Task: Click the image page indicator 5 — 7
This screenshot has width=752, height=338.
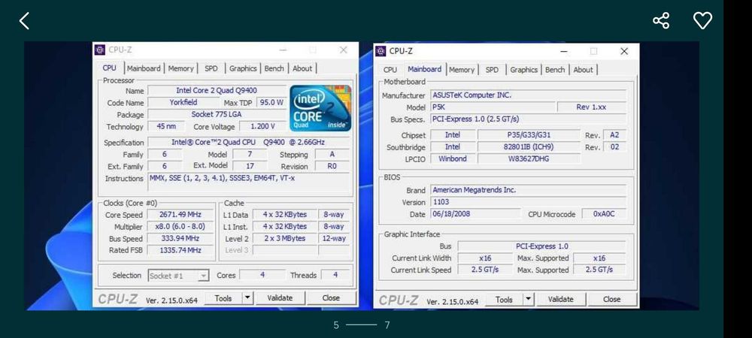Action: coord(362,325)
